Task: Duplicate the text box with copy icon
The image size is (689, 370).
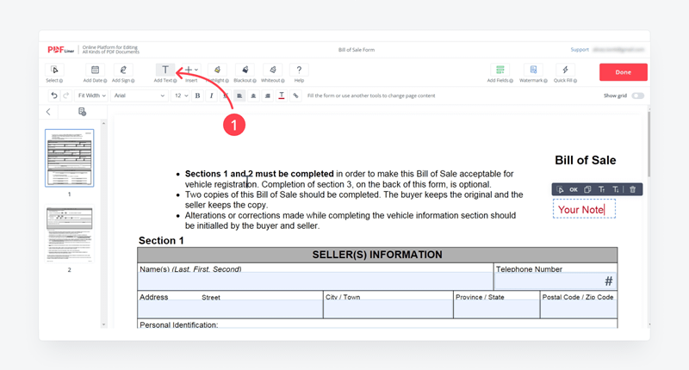Action: [x=587, y=189]
